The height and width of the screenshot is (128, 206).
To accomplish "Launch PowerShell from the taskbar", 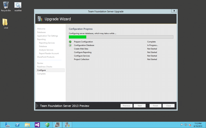I will [17, 125].
